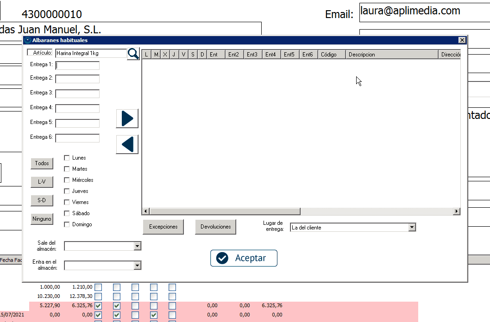490x322 pixels.
Task: Click the left arrow remove button
Action: pyautogui.click(x=127, y=144)
